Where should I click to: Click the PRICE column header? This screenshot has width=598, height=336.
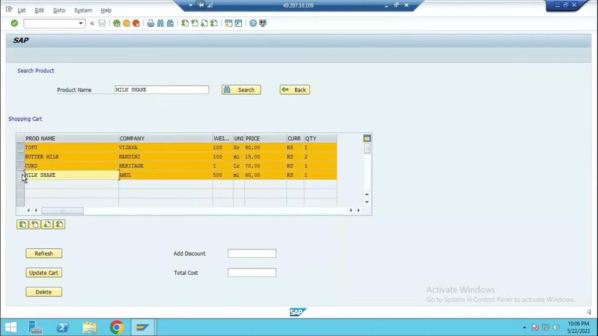click(265, 139)
